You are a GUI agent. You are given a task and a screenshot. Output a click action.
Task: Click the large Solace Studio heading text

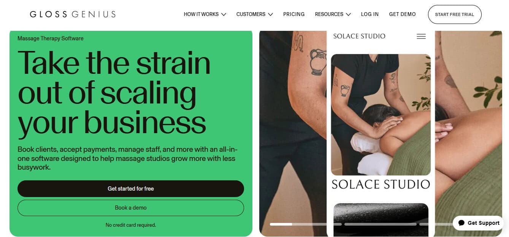[381, 185]
